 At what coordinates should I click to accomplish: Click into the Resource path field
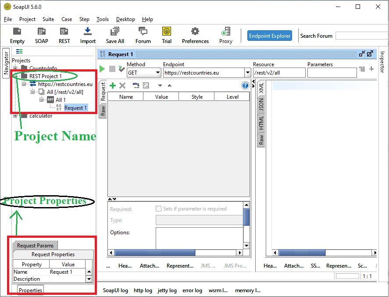[279, 73]
